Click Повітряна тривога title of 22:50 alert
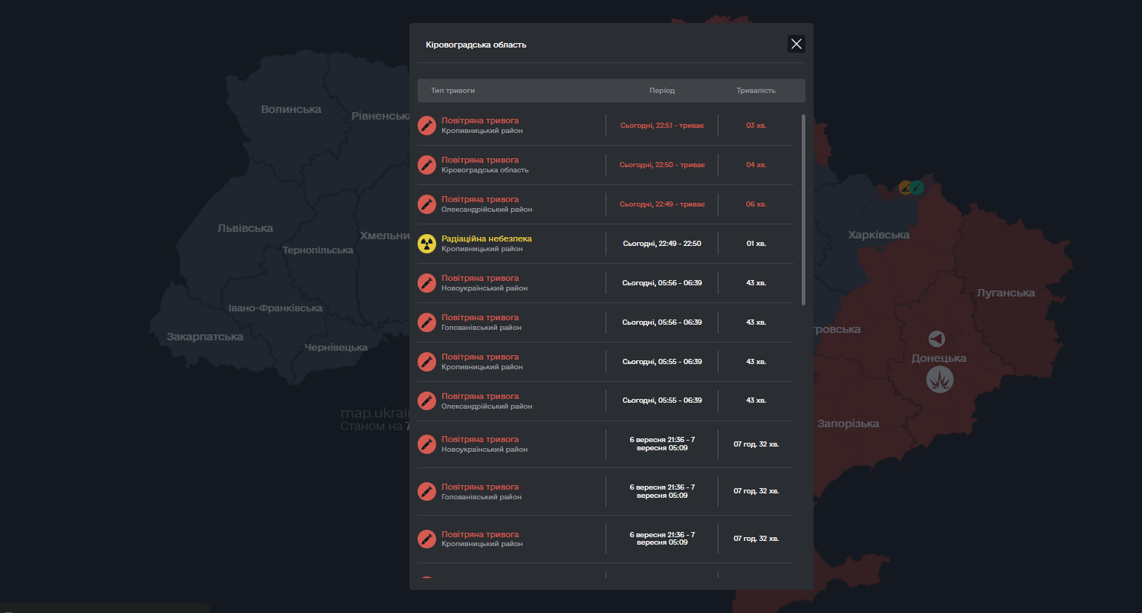The image size is (1142, 613). (x=480, y=160)
